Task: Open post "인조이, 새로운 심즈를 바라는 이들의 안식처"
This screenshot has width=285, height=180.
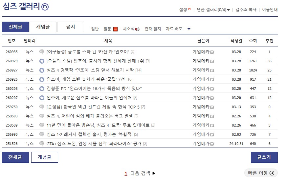Action: pyautogui.click(x=89, y=98)
